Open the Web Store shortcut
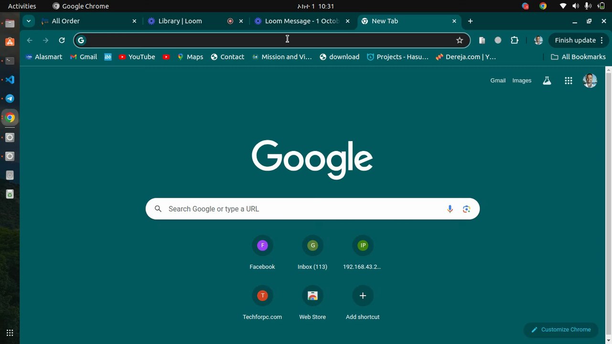This screenshot has width=612, height=344. [312, 304]
